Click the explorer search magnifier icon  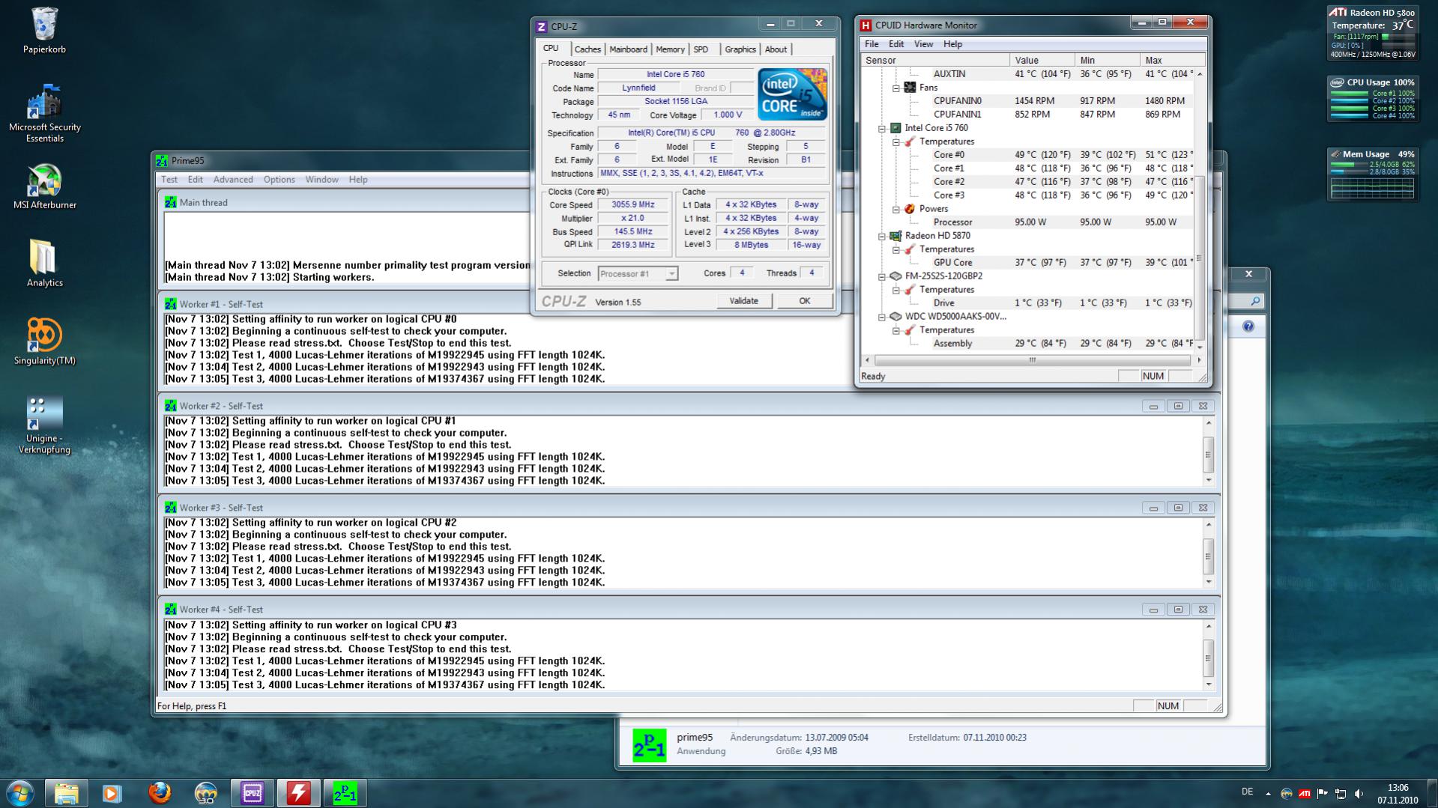click(1255, 301)
